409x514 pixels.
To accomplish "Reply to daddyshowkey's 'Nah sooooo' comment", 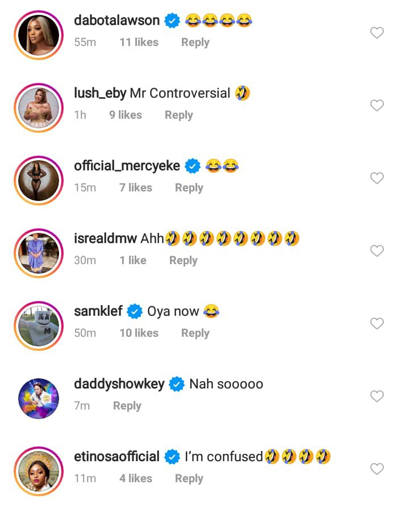I will point(127,406).
